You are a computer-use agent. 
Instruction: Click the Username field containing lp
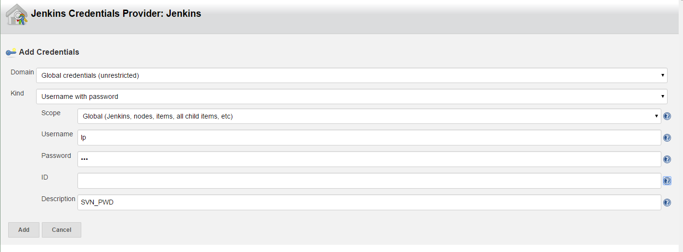[x=369, y=138]
